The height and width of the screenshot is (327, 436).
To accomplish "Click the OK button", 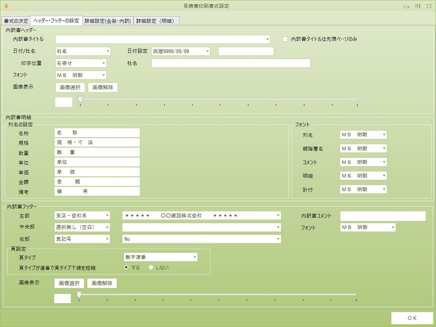I will 412,318.
